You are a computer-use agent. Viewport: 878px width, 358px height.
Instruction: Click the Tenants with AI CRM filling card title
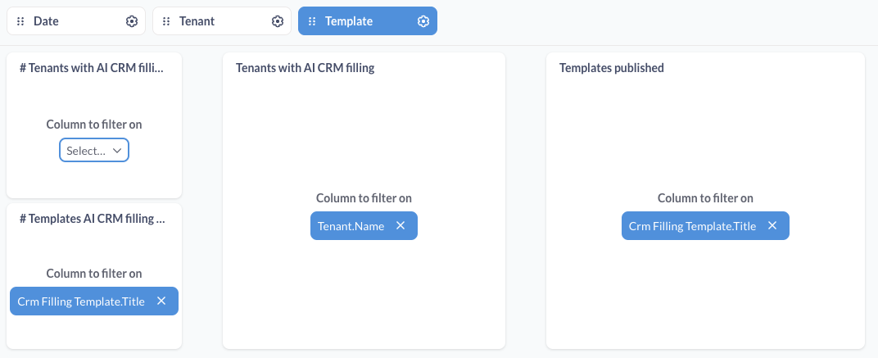305,68
